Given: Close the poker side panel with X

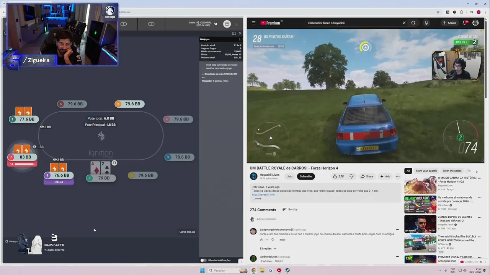Looking at the screenshot, I should [x=240, y=33].
